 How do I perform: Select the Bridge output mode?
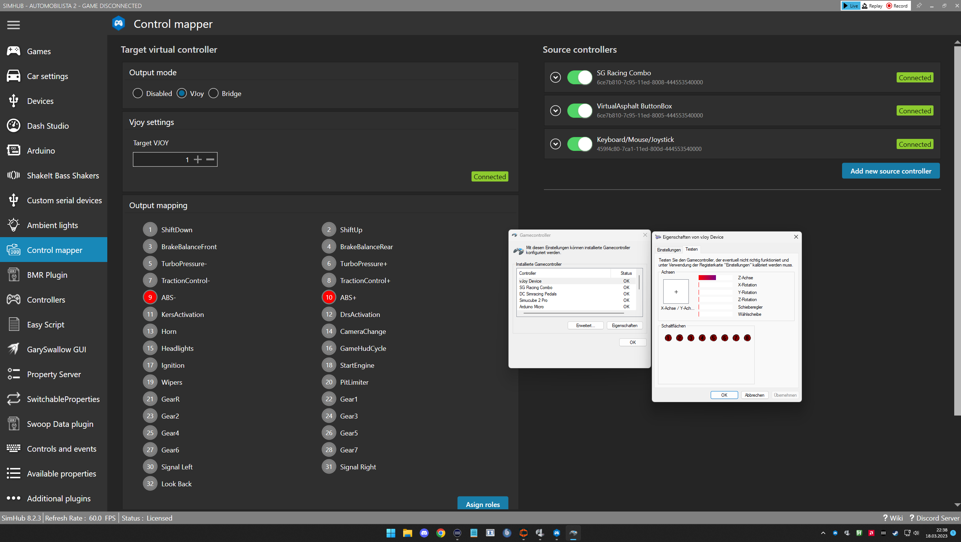click(x=213, y=93)
